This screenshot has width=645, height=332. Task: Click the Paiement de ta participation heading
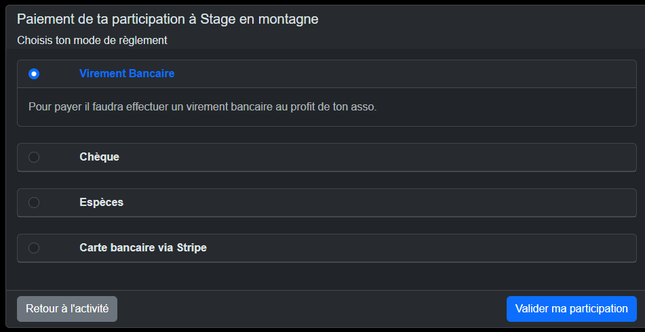click(102, 19)
